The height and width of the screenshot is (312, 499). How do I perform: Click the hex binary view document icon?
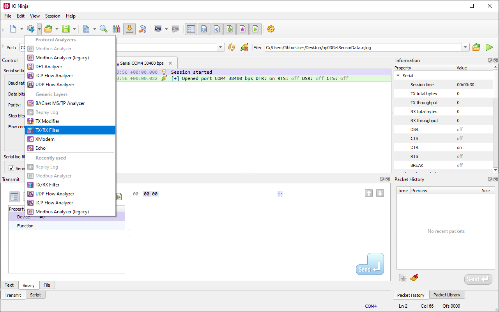[86, 29]
